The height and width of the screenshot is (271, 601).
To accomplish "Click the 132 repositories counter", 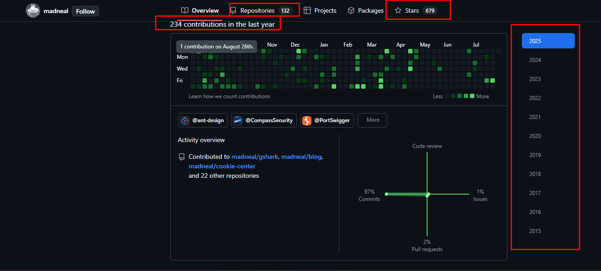I will tap(285, 10).
